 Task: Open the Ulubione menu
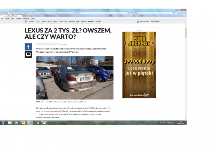pos(19,18)
